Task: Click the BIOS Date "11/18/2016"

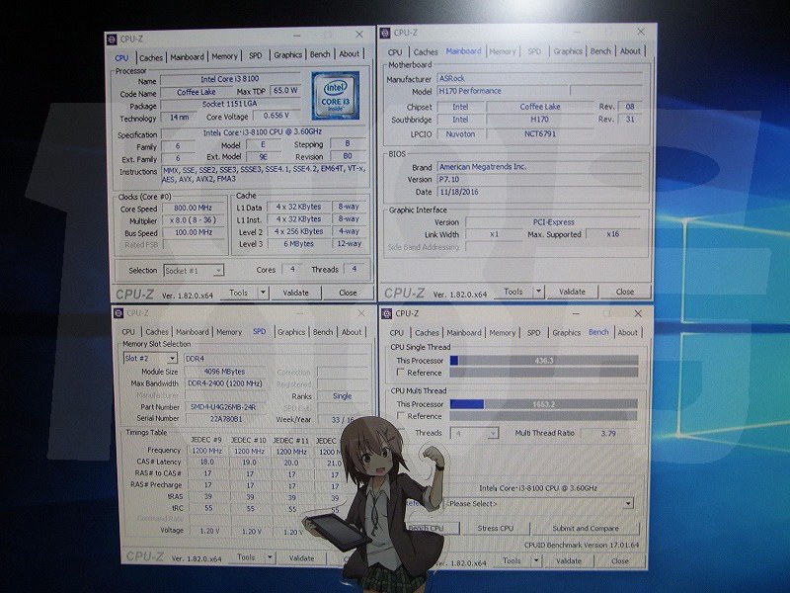Action: 539,192
